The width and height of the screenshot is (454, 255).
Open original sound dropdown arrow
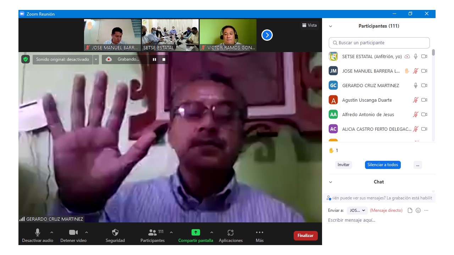[96, 59]
